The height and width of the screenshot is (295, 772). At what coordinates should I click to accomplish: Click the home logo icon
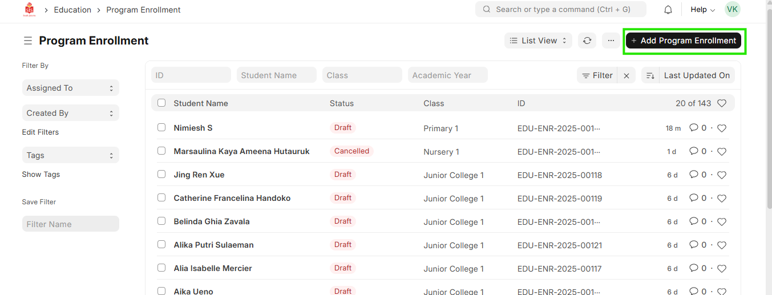[29, 10]
